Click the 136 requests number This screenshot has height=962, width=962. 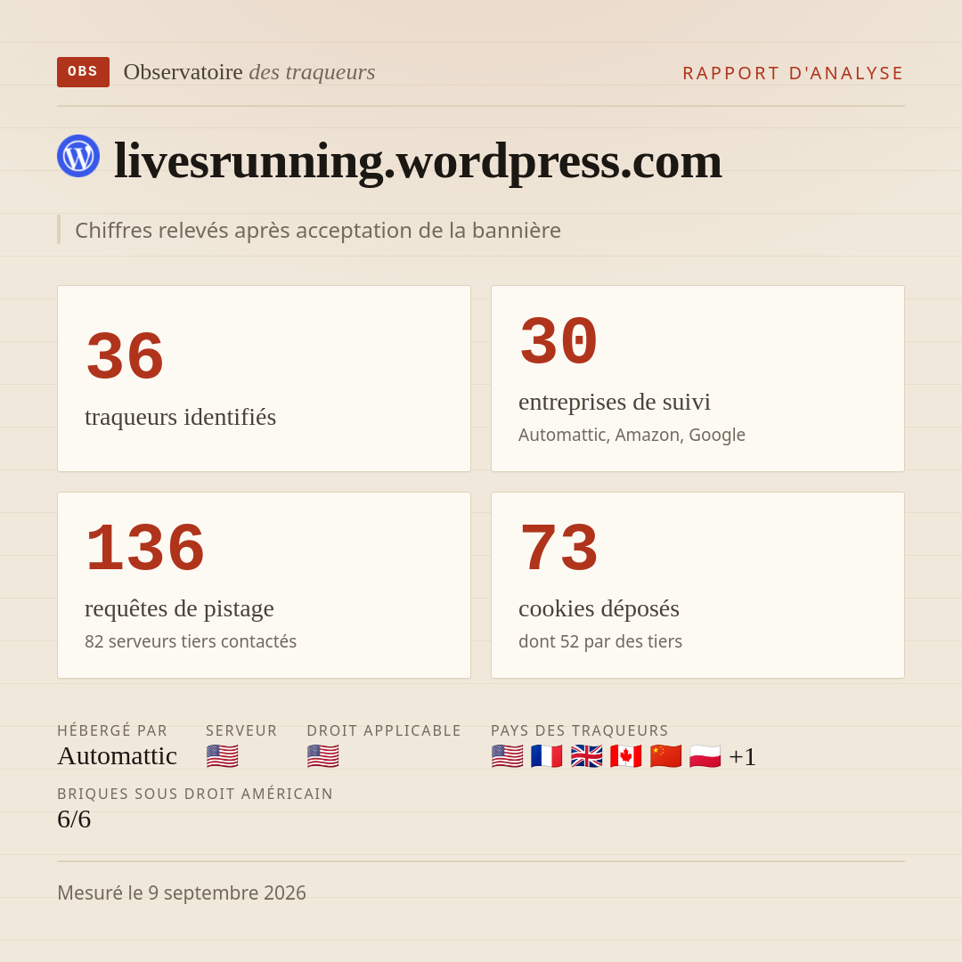[x=145, y=549]
